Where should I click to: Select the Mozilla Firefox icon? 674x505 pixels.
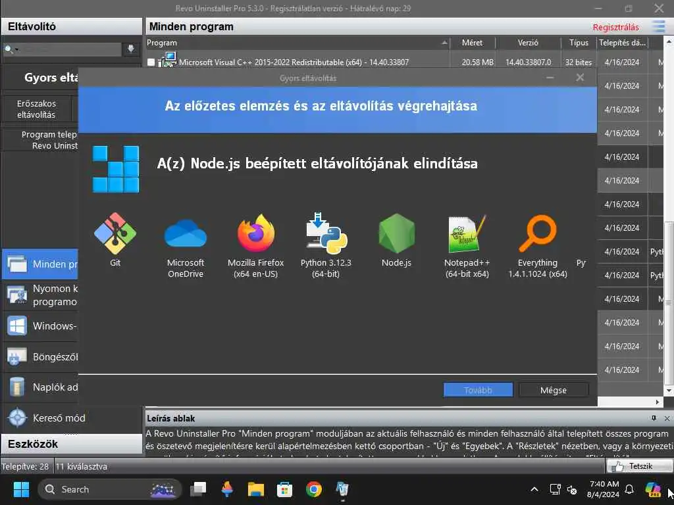[256, 233]
